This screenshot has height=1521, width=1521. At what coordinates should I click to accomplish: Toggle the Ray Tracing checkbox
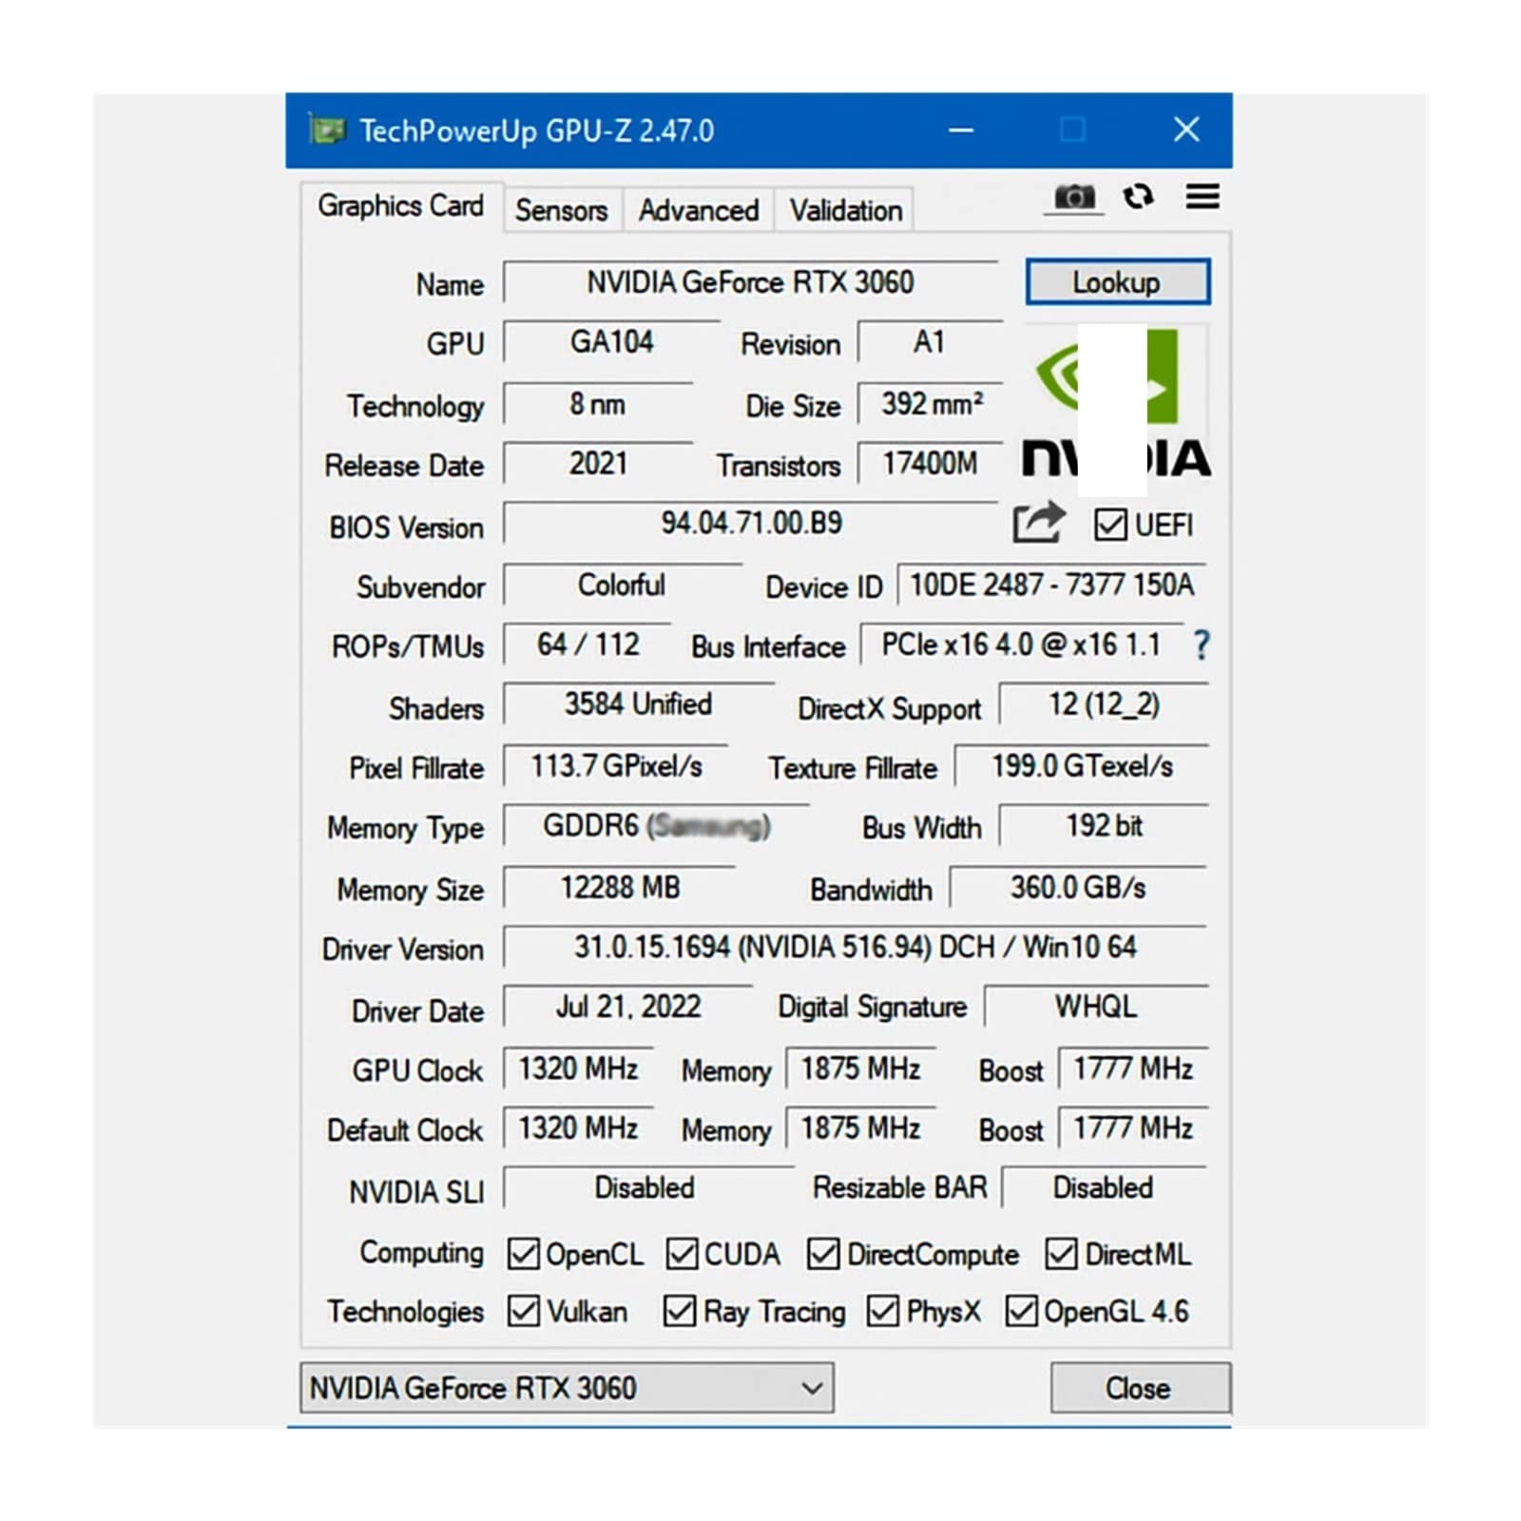(680, 1311)
